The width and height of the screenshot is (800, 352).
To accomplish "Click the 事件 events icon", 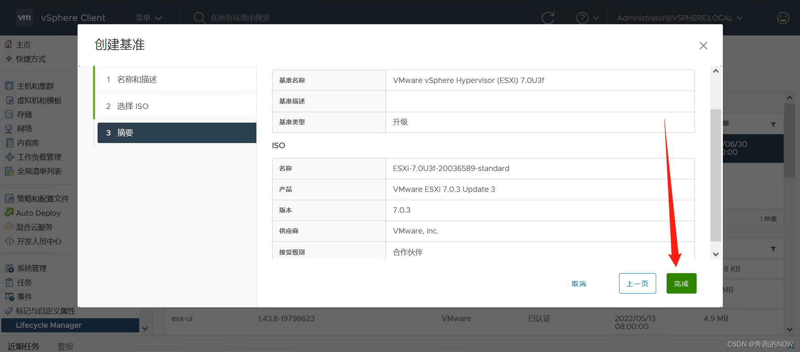I will (9, 297).
